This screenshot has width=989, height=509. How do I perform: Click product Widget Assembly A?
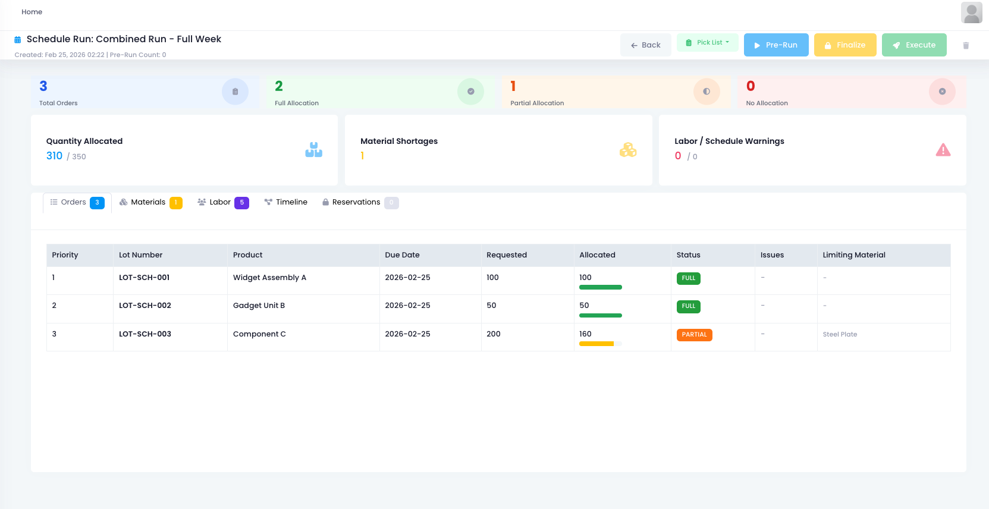(x=269, y=278)
